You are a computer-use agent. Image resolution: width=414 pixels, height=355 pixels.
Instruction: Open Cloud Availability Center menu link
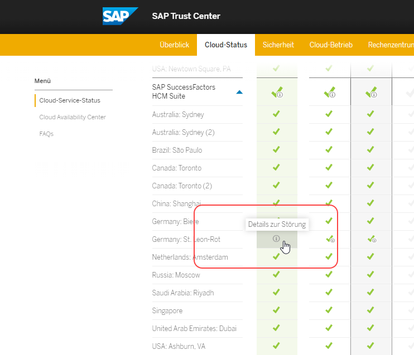(x=73, y=117)
